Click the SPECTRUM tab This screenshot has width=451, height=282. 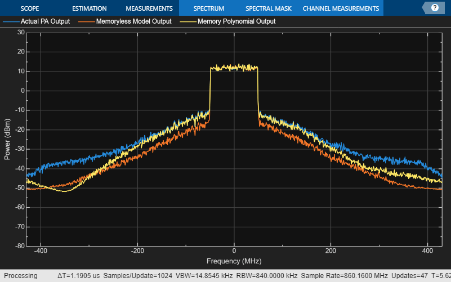(208, 8)
